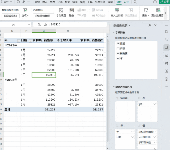Collapse the right sidebar with the dash icon
170x150 pixels.
[x=167, y=25]
